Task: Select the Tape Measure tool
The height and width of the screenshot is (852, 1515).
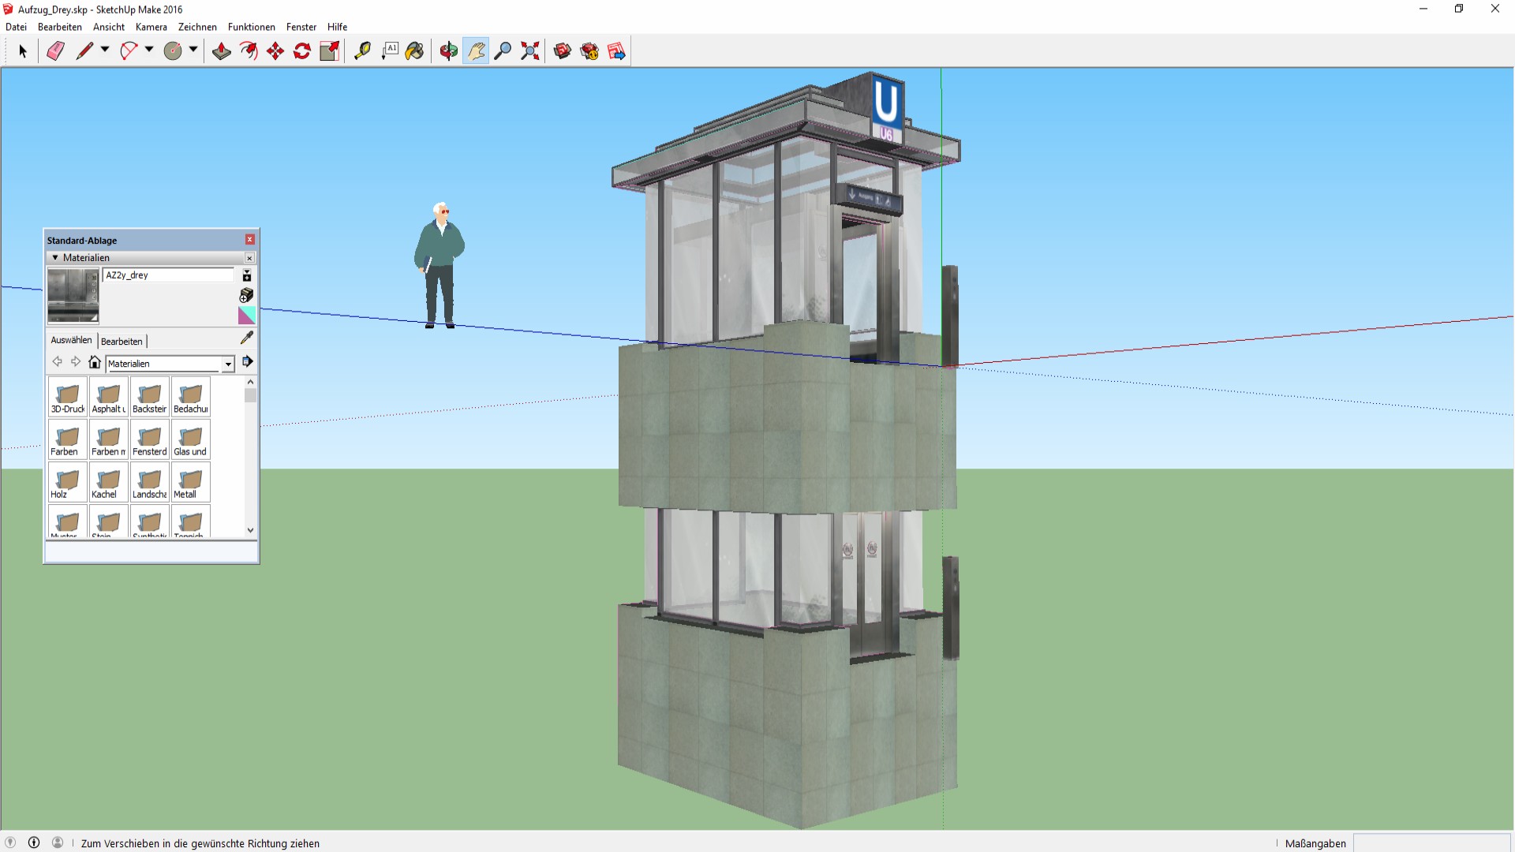Action: pos(362,51)
